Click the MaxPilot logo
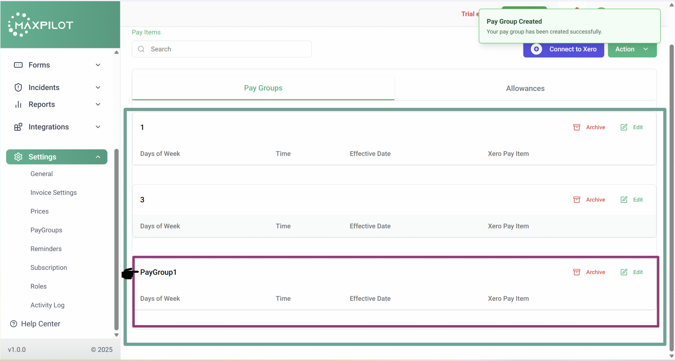 pyautogui.click(x=41, y=25)
